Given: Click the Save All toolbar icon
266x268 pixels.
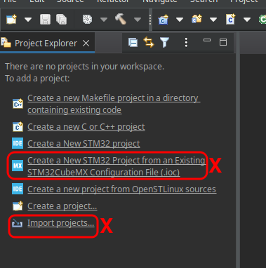Looking at the screenshot, I should 61,20.
